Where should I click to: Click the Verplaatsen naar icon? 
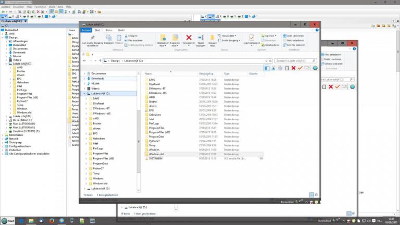click(x=162, y=39)
